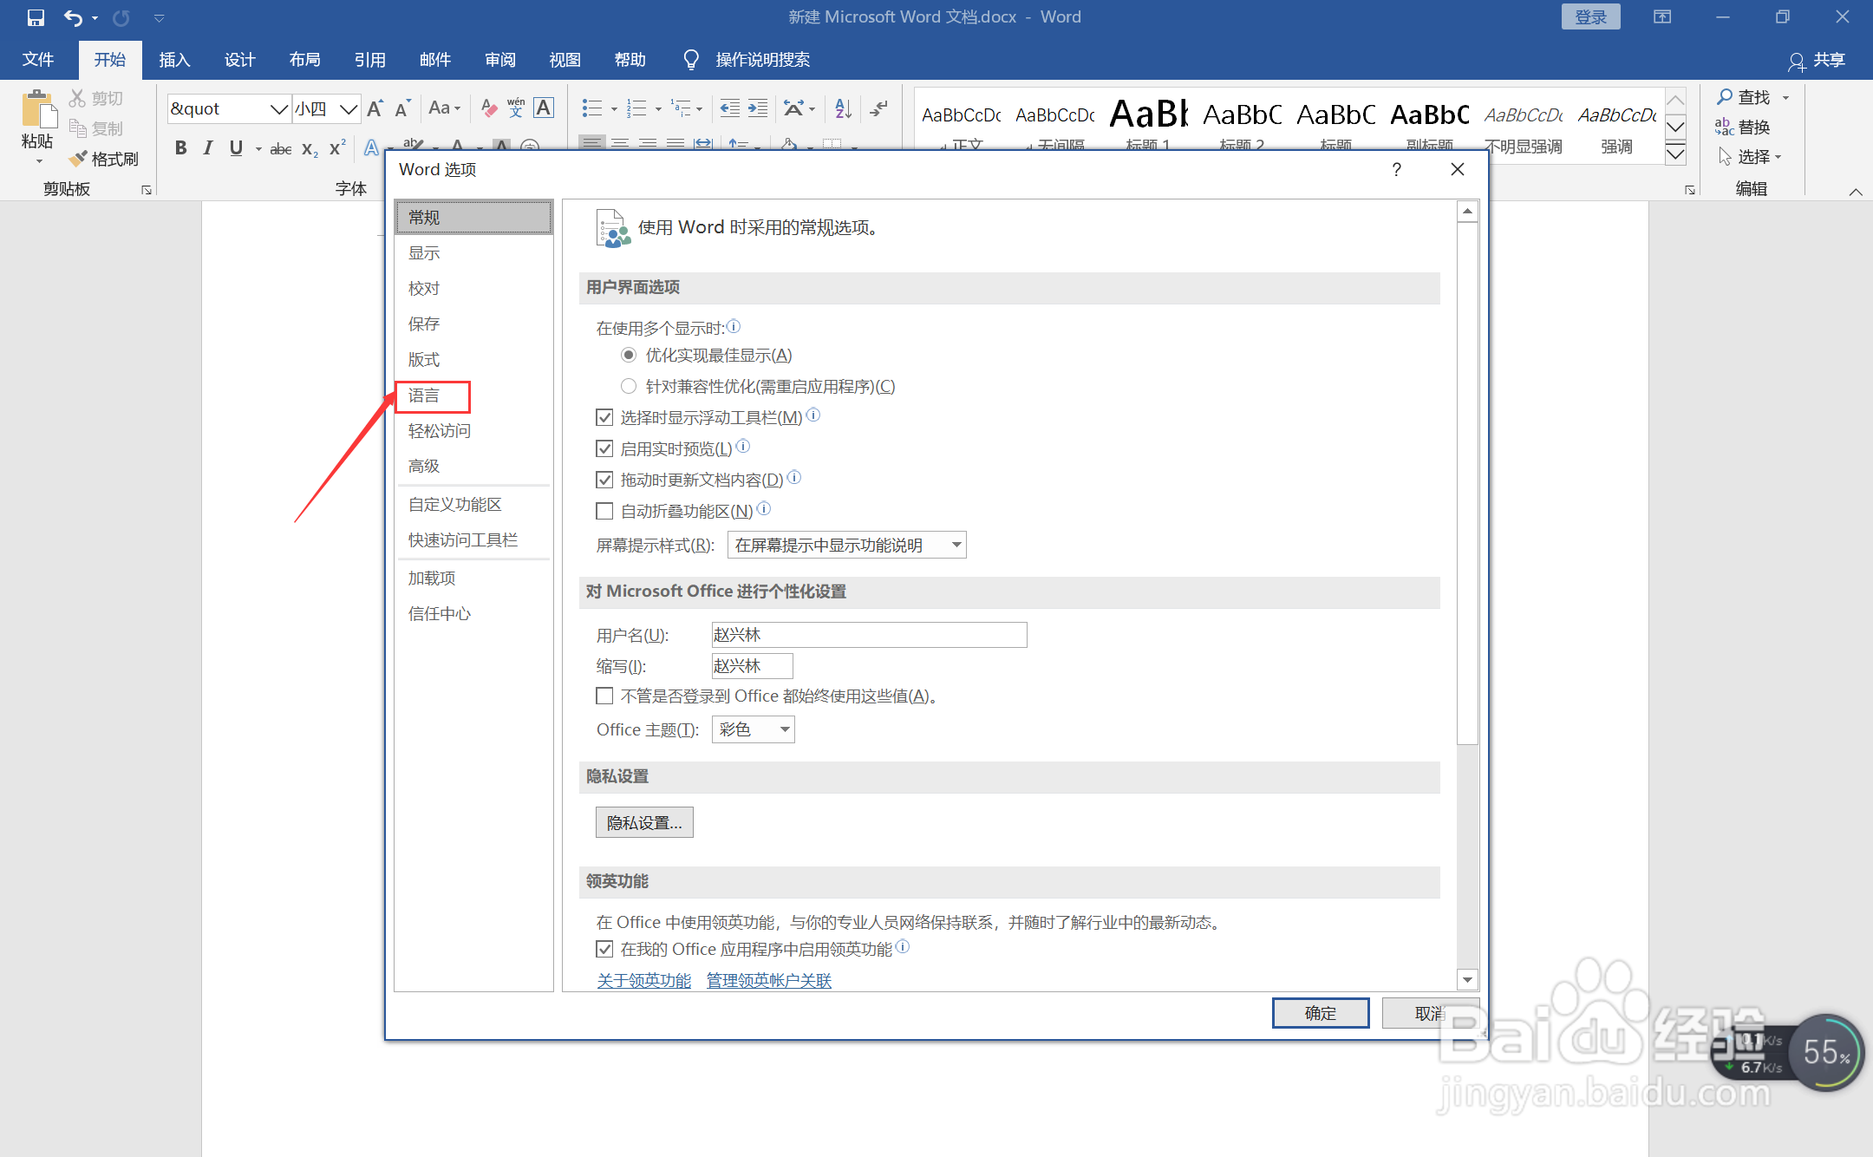This screenshot has width=1873, height=1157.
Task: Toggle 'Enable Live Preview' checkbox
Action: tap(604, 449)
